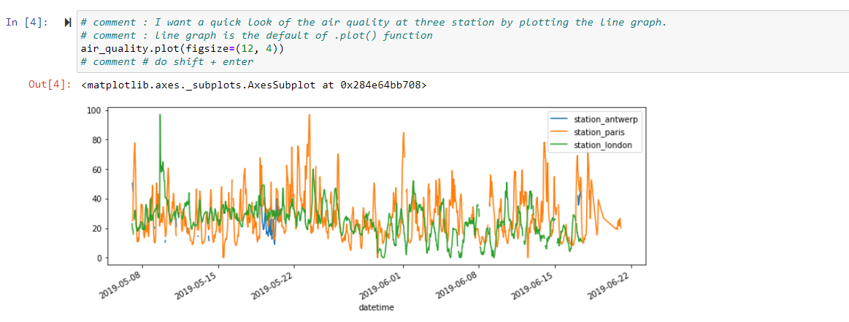Place cursor in the first comment line about air quality

click(374, 23)
